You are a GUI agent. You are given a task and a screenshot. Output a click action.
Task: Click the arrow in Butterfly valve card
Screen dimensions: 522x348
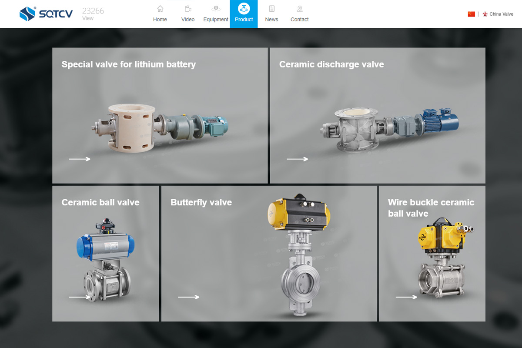[x=188, y=297]
